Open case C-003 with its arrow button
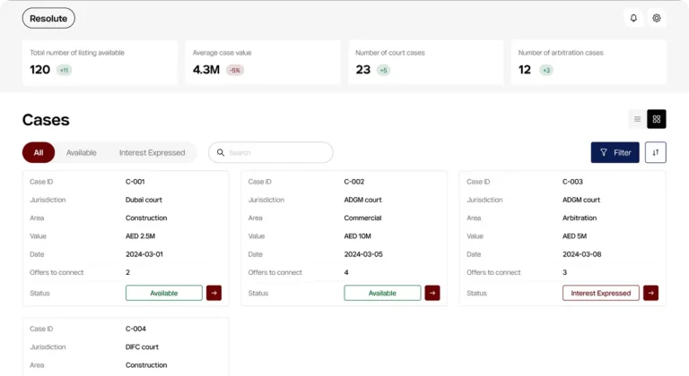This screenshot has height=376, width=689. 650,293
